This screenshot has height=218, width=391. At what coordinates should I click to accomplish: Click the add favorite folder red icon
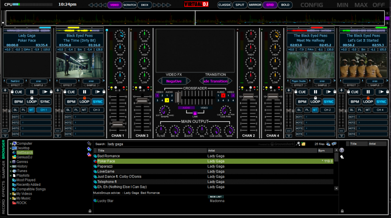(x=89, y=154)
